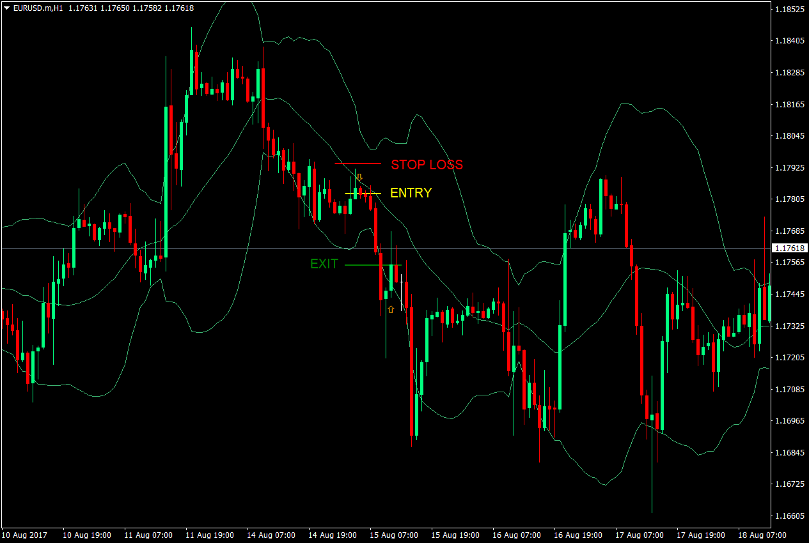The width and height of the screenshot is (809, 543).
Task: Select the orange down-arrow sell signal near ENTRY
Action: coord(359,176)
